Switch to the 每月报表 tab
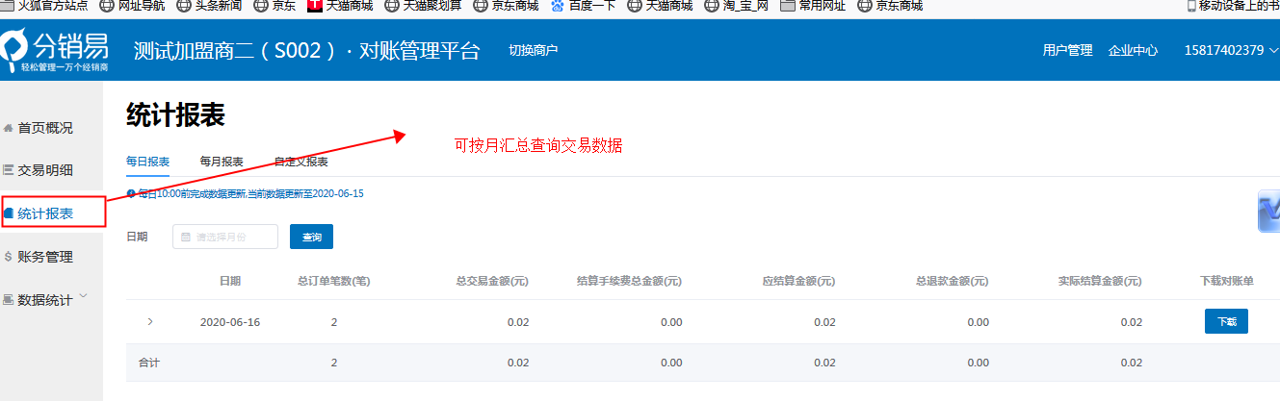The image size is (1280, 401). [222, 162]
